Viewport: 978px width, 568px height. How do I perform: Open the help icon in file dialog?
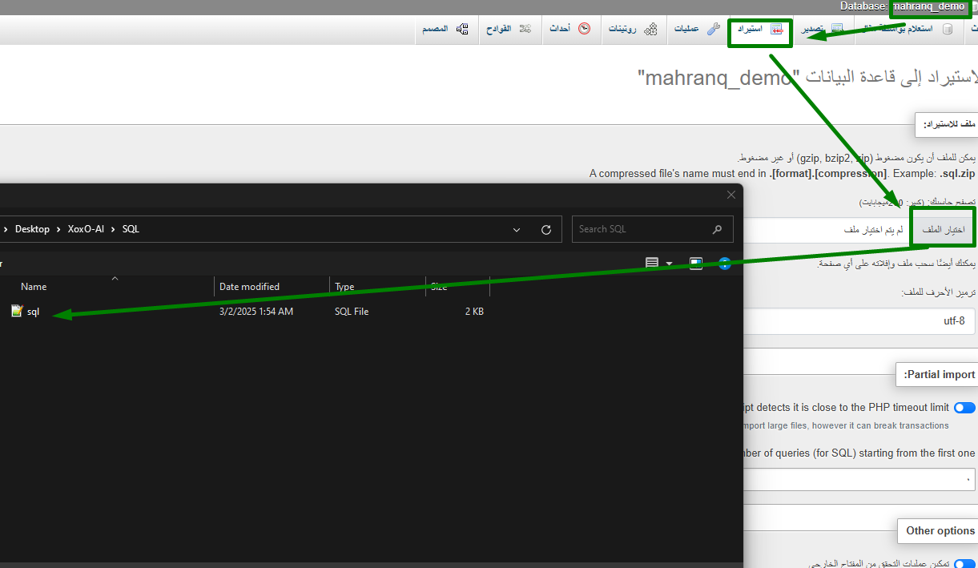coord(725,263)
